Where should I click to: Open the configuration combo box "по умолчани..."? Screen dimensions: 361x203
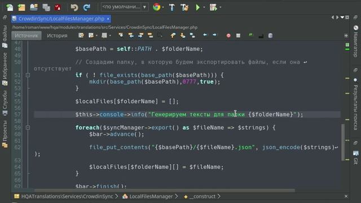[x=125, y=7]
